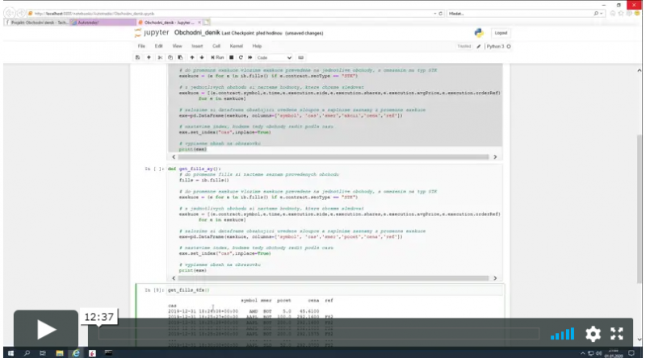This screenshot has width=646, height=358.
Task: Switch to the Projekt: Obchodni denik tab
Action: tap(37, 23)
